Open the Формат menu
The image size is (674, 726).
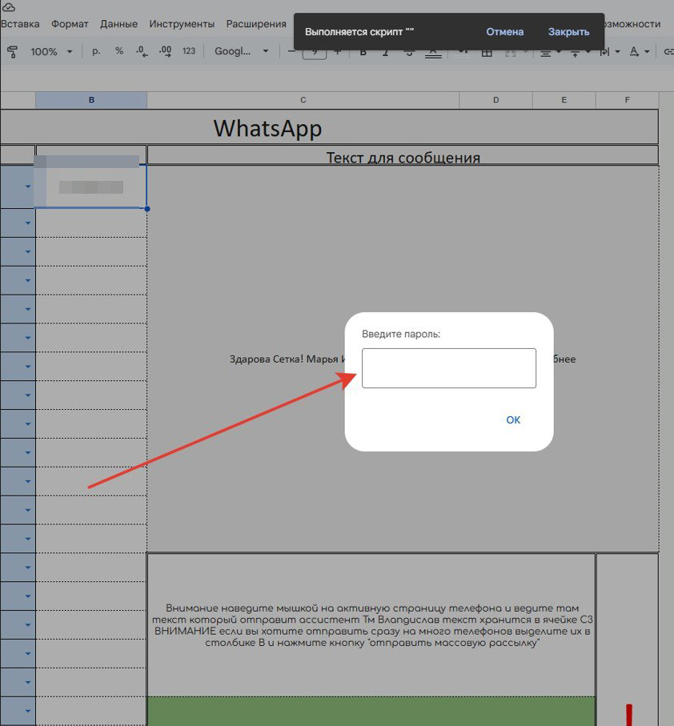pos(70,24)
